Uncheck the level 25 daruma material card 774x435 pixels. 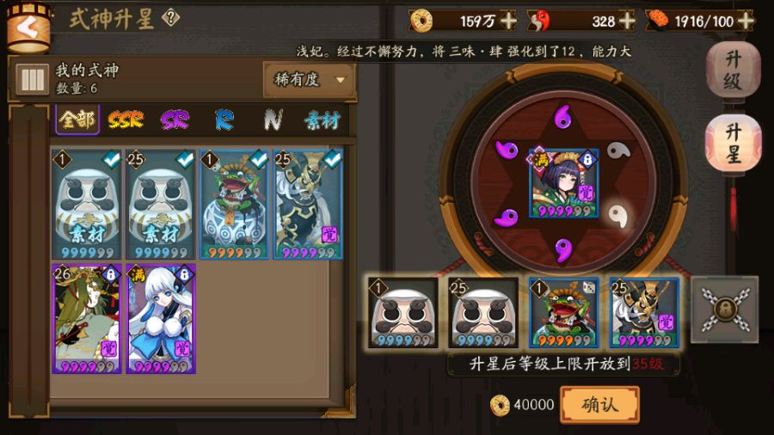point(161,205)
